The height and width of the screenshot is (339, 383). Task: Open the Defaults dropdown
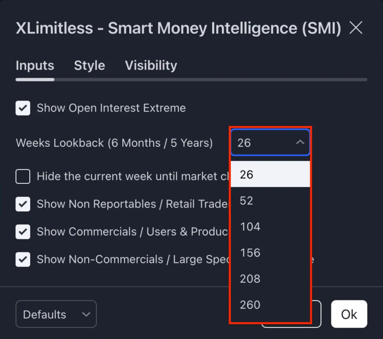[56, 314]
